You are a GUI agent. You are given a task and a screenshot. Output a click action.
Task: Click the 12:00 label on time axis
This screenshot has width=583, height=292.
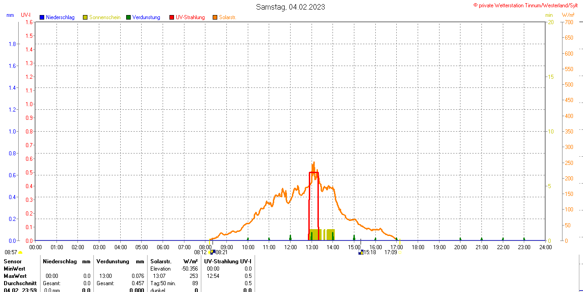tap(291, 247)
